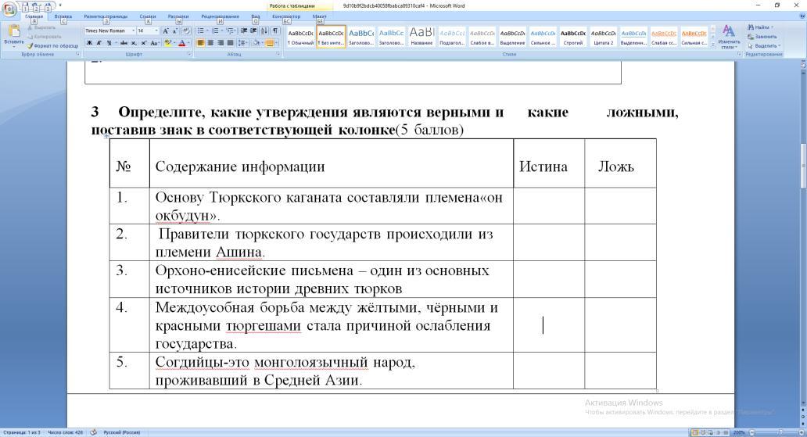The width and height of the screenshot is (807, 437).
Task: Click the Вставить (Paste) icon
Action: point(14,32)
